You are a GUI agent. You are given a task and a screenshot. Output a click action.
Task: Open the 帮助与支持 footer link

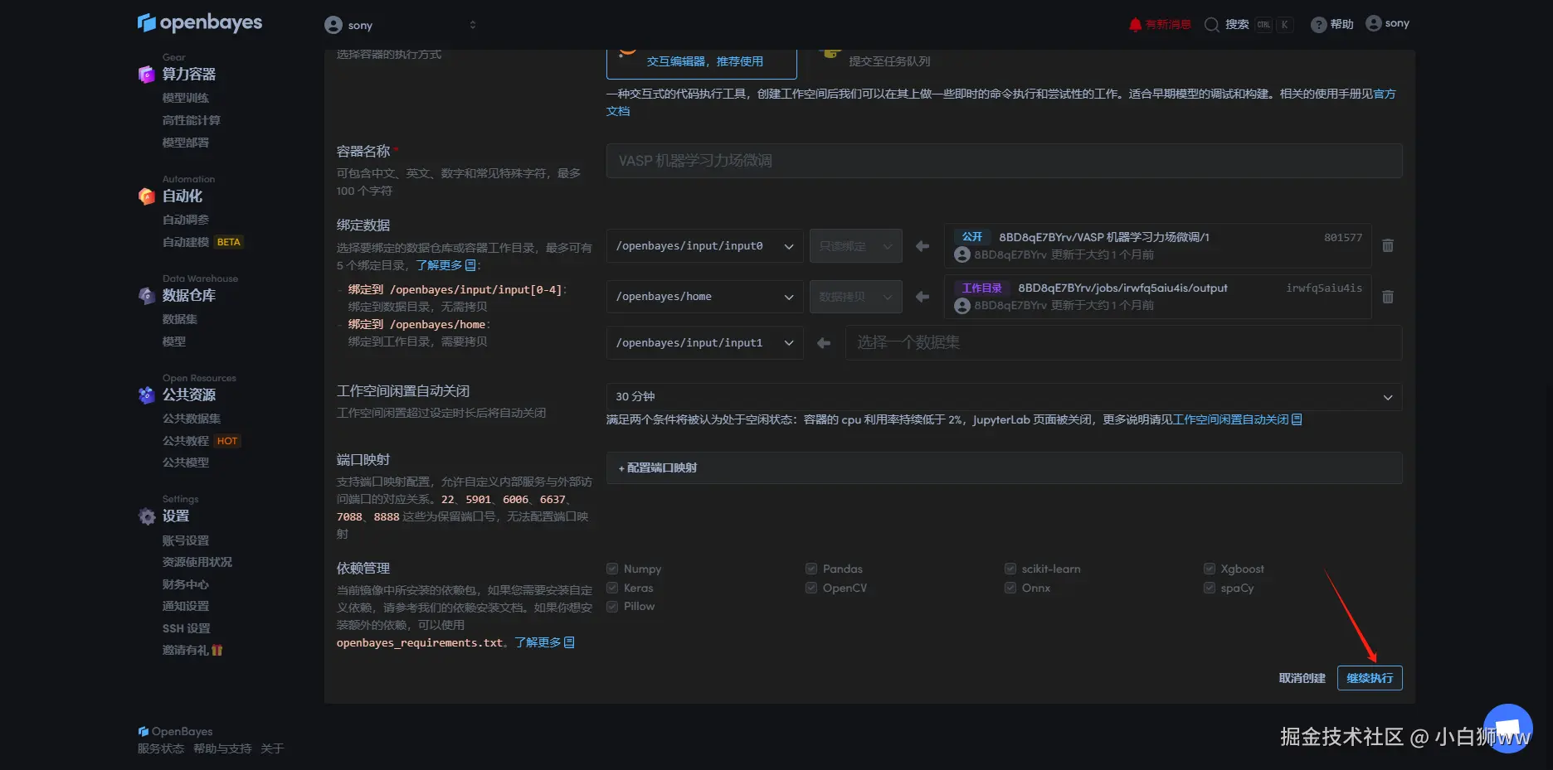pyautogui.click(x=222, y=748)
